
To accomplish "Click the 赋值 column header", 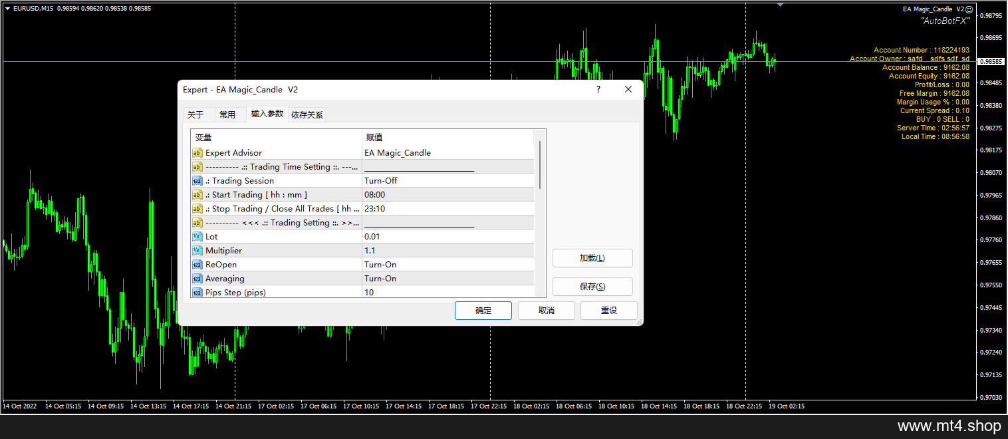I will [447, 138].
